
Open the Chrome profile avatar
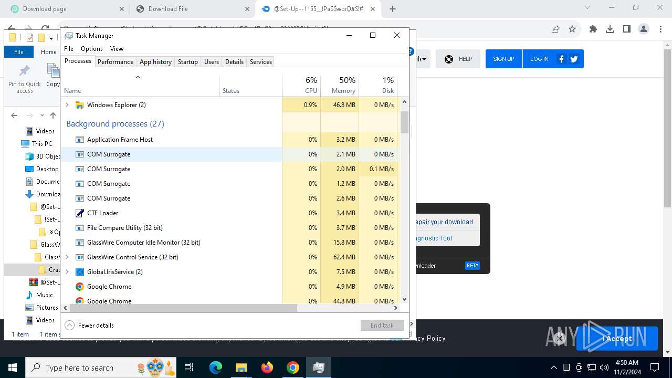644,29
